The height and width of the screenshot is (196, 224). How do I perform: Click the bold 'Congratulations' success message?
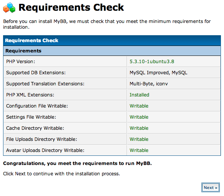pyautogui.click(x=78, y=163)
